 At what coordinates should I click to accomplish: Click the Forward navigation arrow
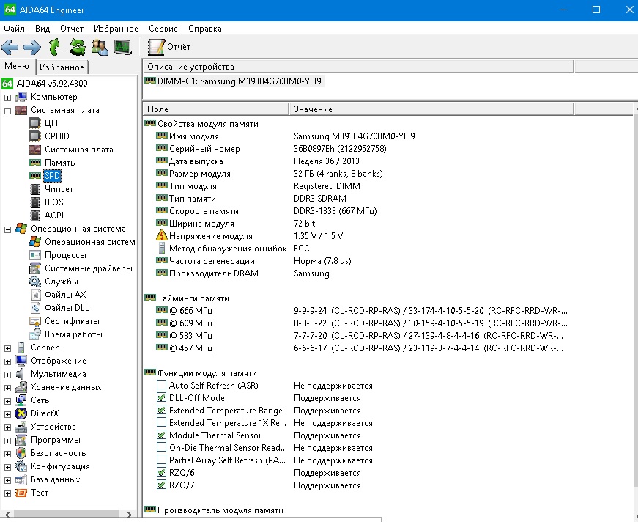(x=32, y=47)
